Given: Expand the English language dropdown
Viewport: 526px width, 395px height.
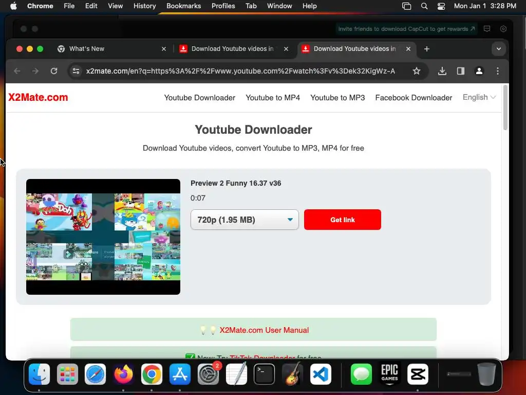Looking at the screenshot, I should coord(479,97).
